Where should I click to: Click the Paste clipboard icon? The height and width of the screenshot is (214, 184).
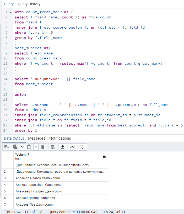[x=29, y=147]
